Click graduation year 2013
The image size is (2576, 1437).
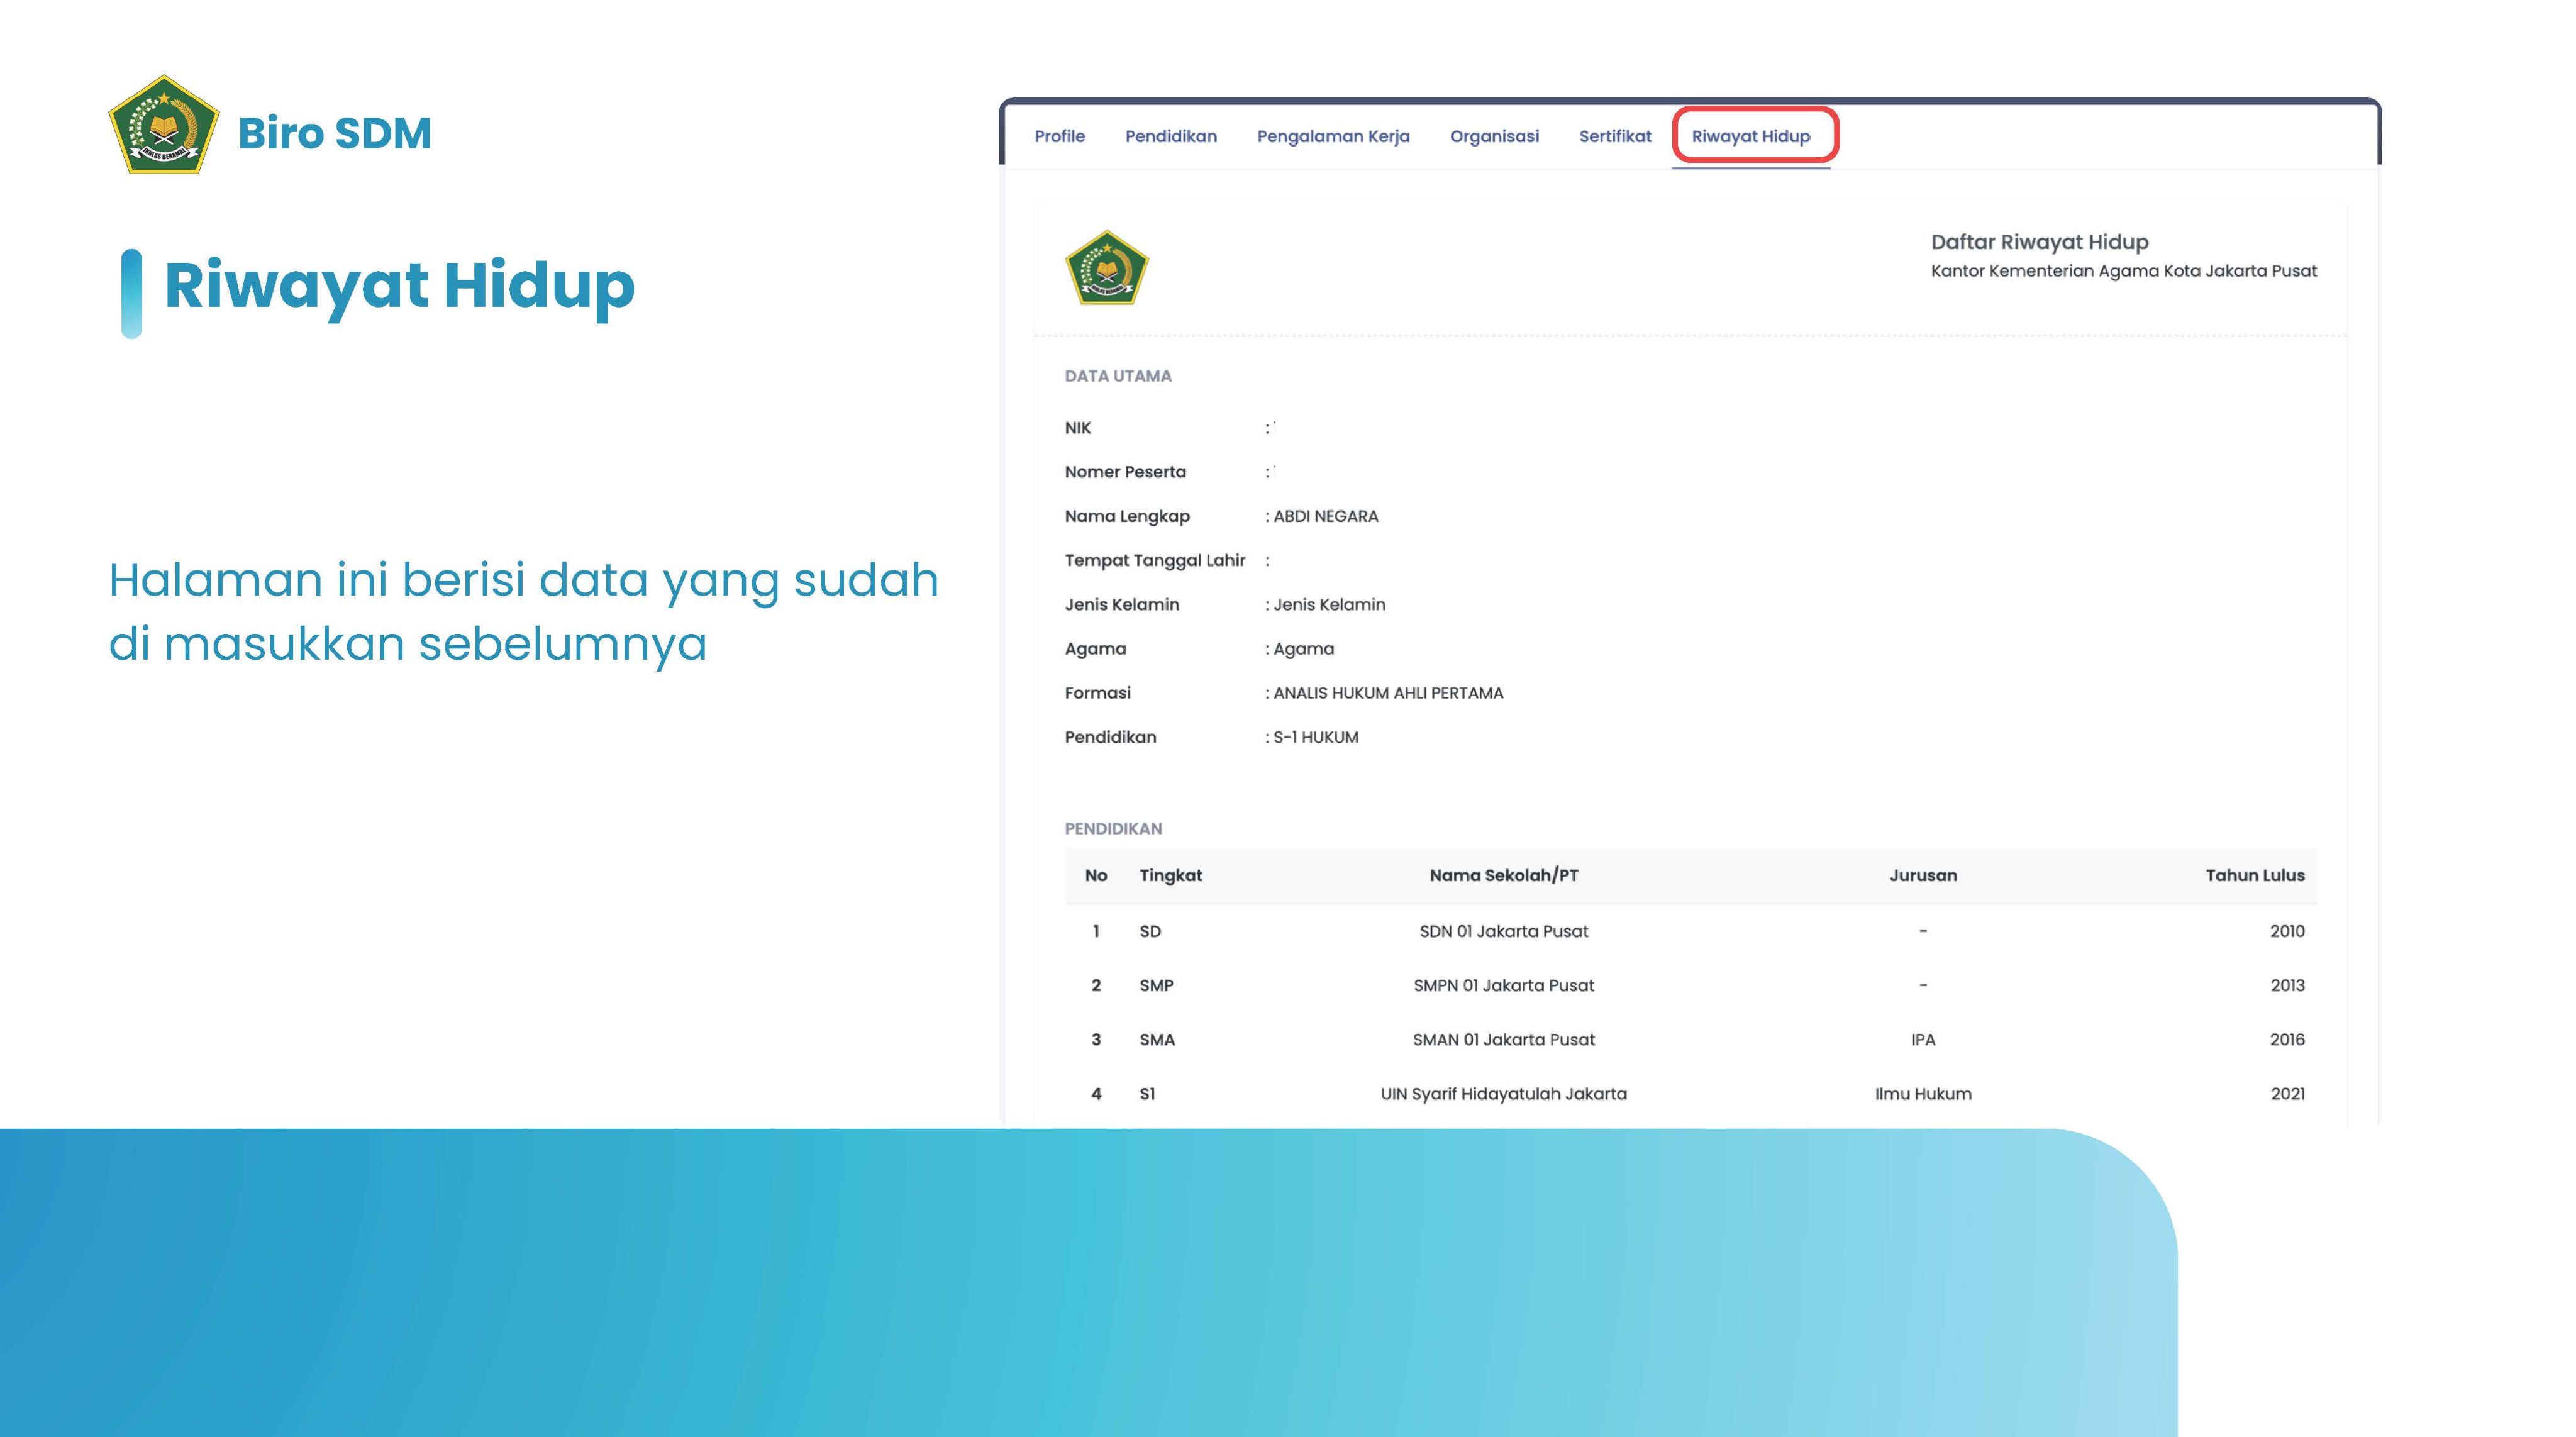[x=2287, y=986]
